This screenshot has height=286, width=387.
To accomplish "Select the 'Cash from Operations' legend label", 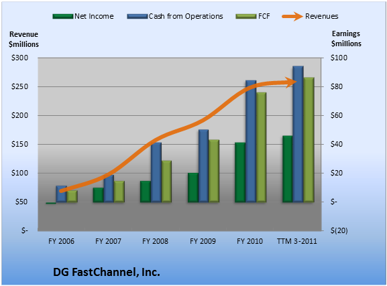I will click(x=186, y=16).
